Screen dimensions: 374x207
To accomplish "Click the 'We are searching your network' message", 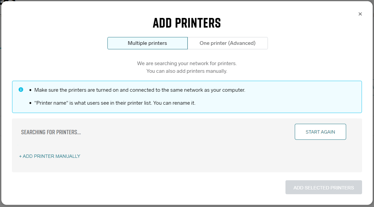I will coord(187,63).
